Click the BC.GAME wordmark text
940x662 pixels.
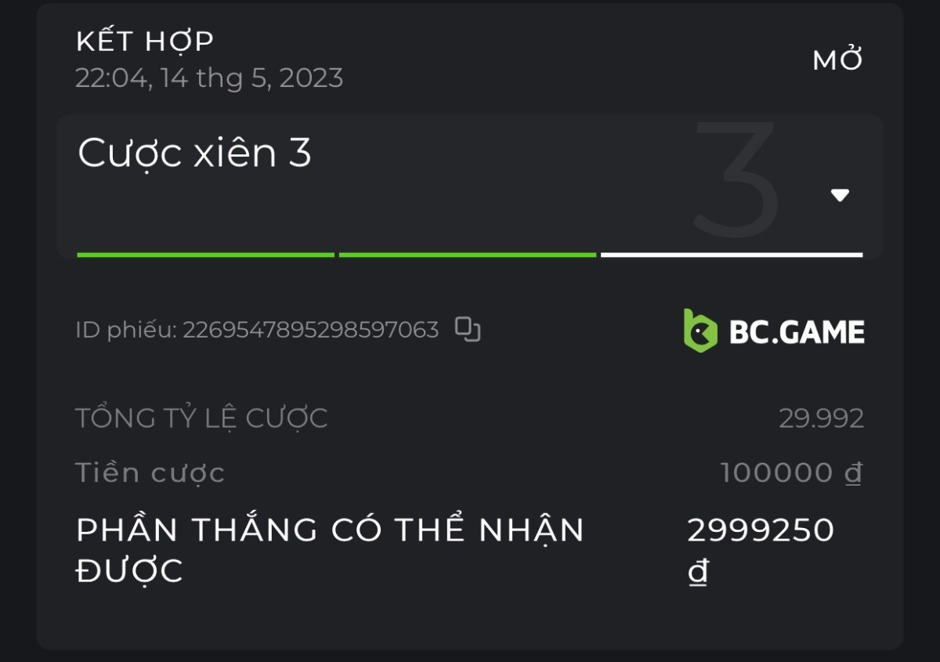(x=797, y=332)
